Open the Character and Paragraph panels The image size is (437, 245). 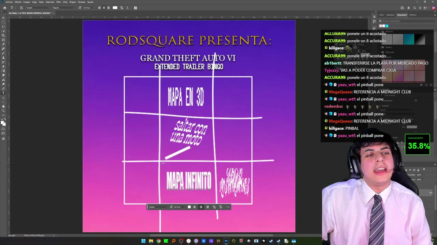pos(135,8)
